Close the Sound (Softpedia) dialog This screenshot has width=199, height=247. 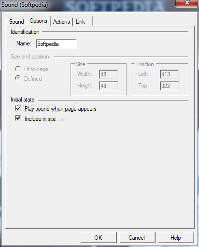(x=187, y=3)
